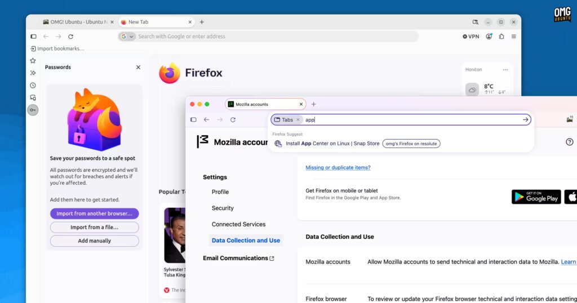
Task: Open History clock icon in sidebar
Action: (33, 85)
